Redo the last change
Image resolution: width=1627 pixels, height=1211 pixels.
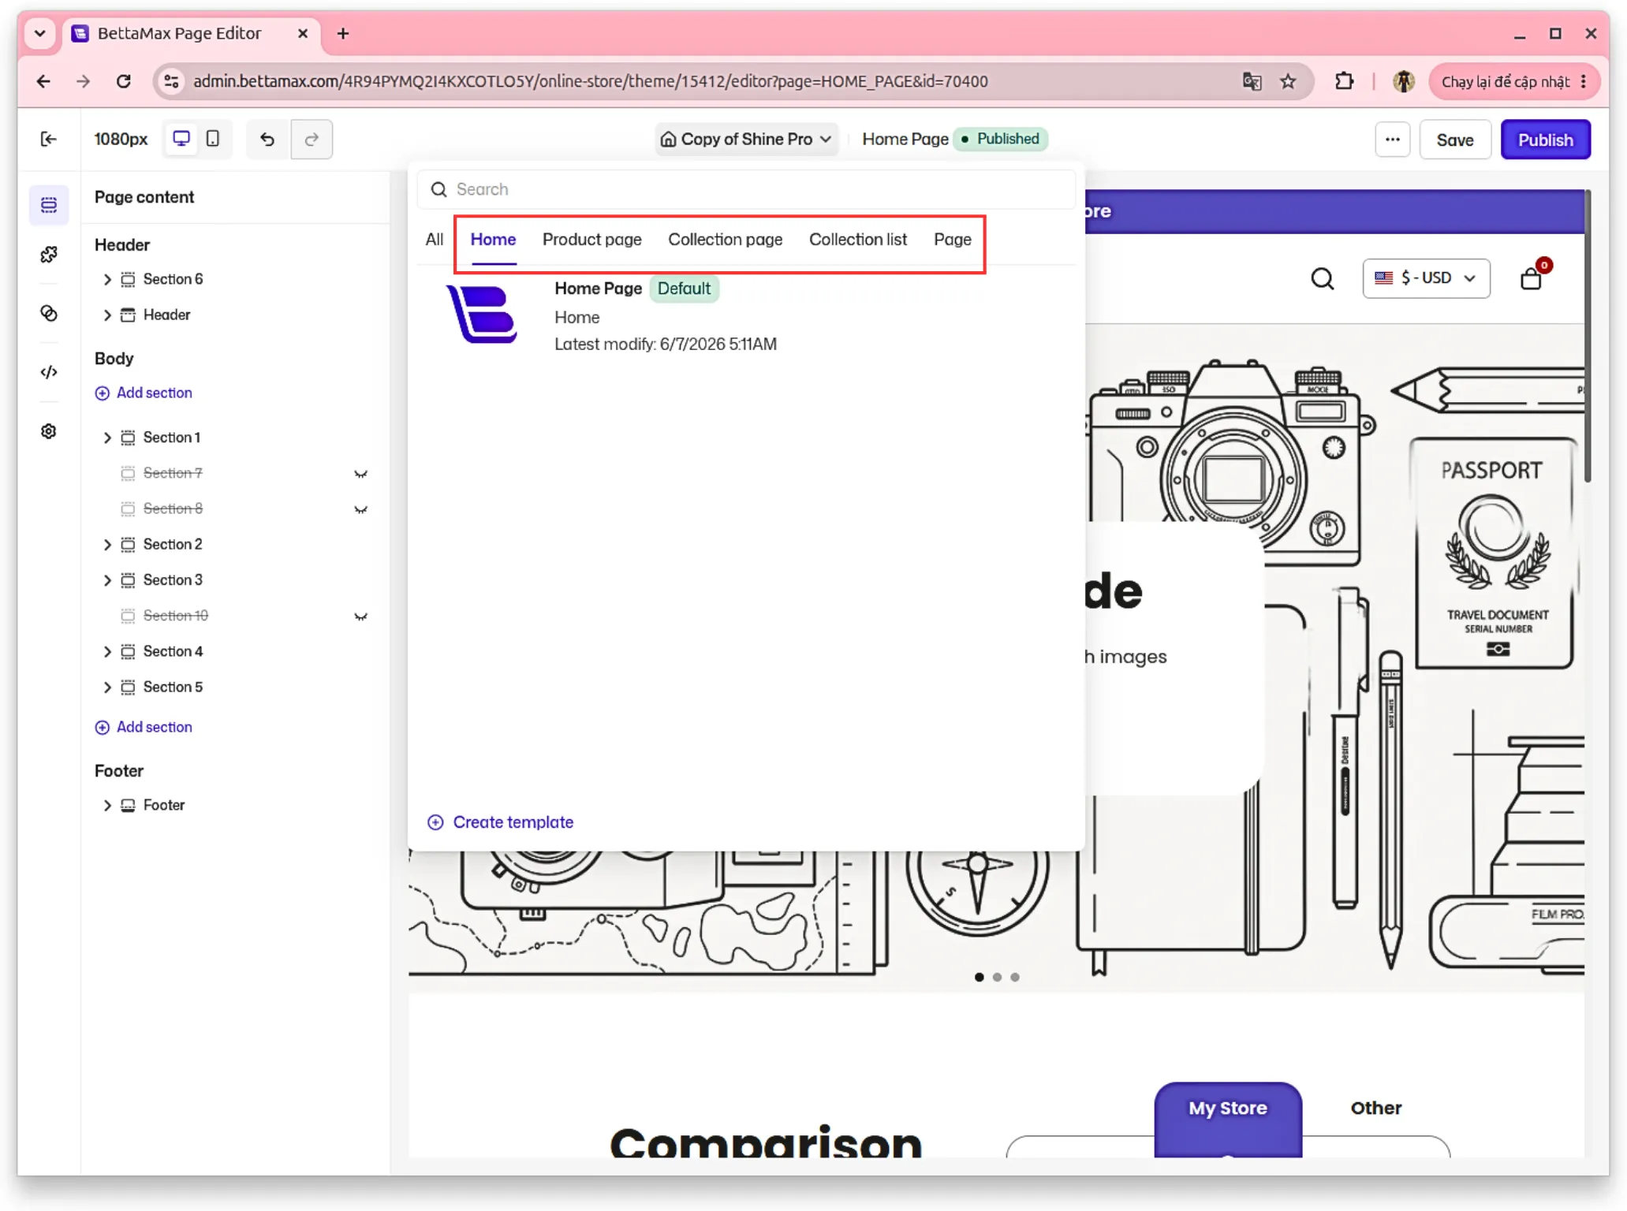pos(312,140)
